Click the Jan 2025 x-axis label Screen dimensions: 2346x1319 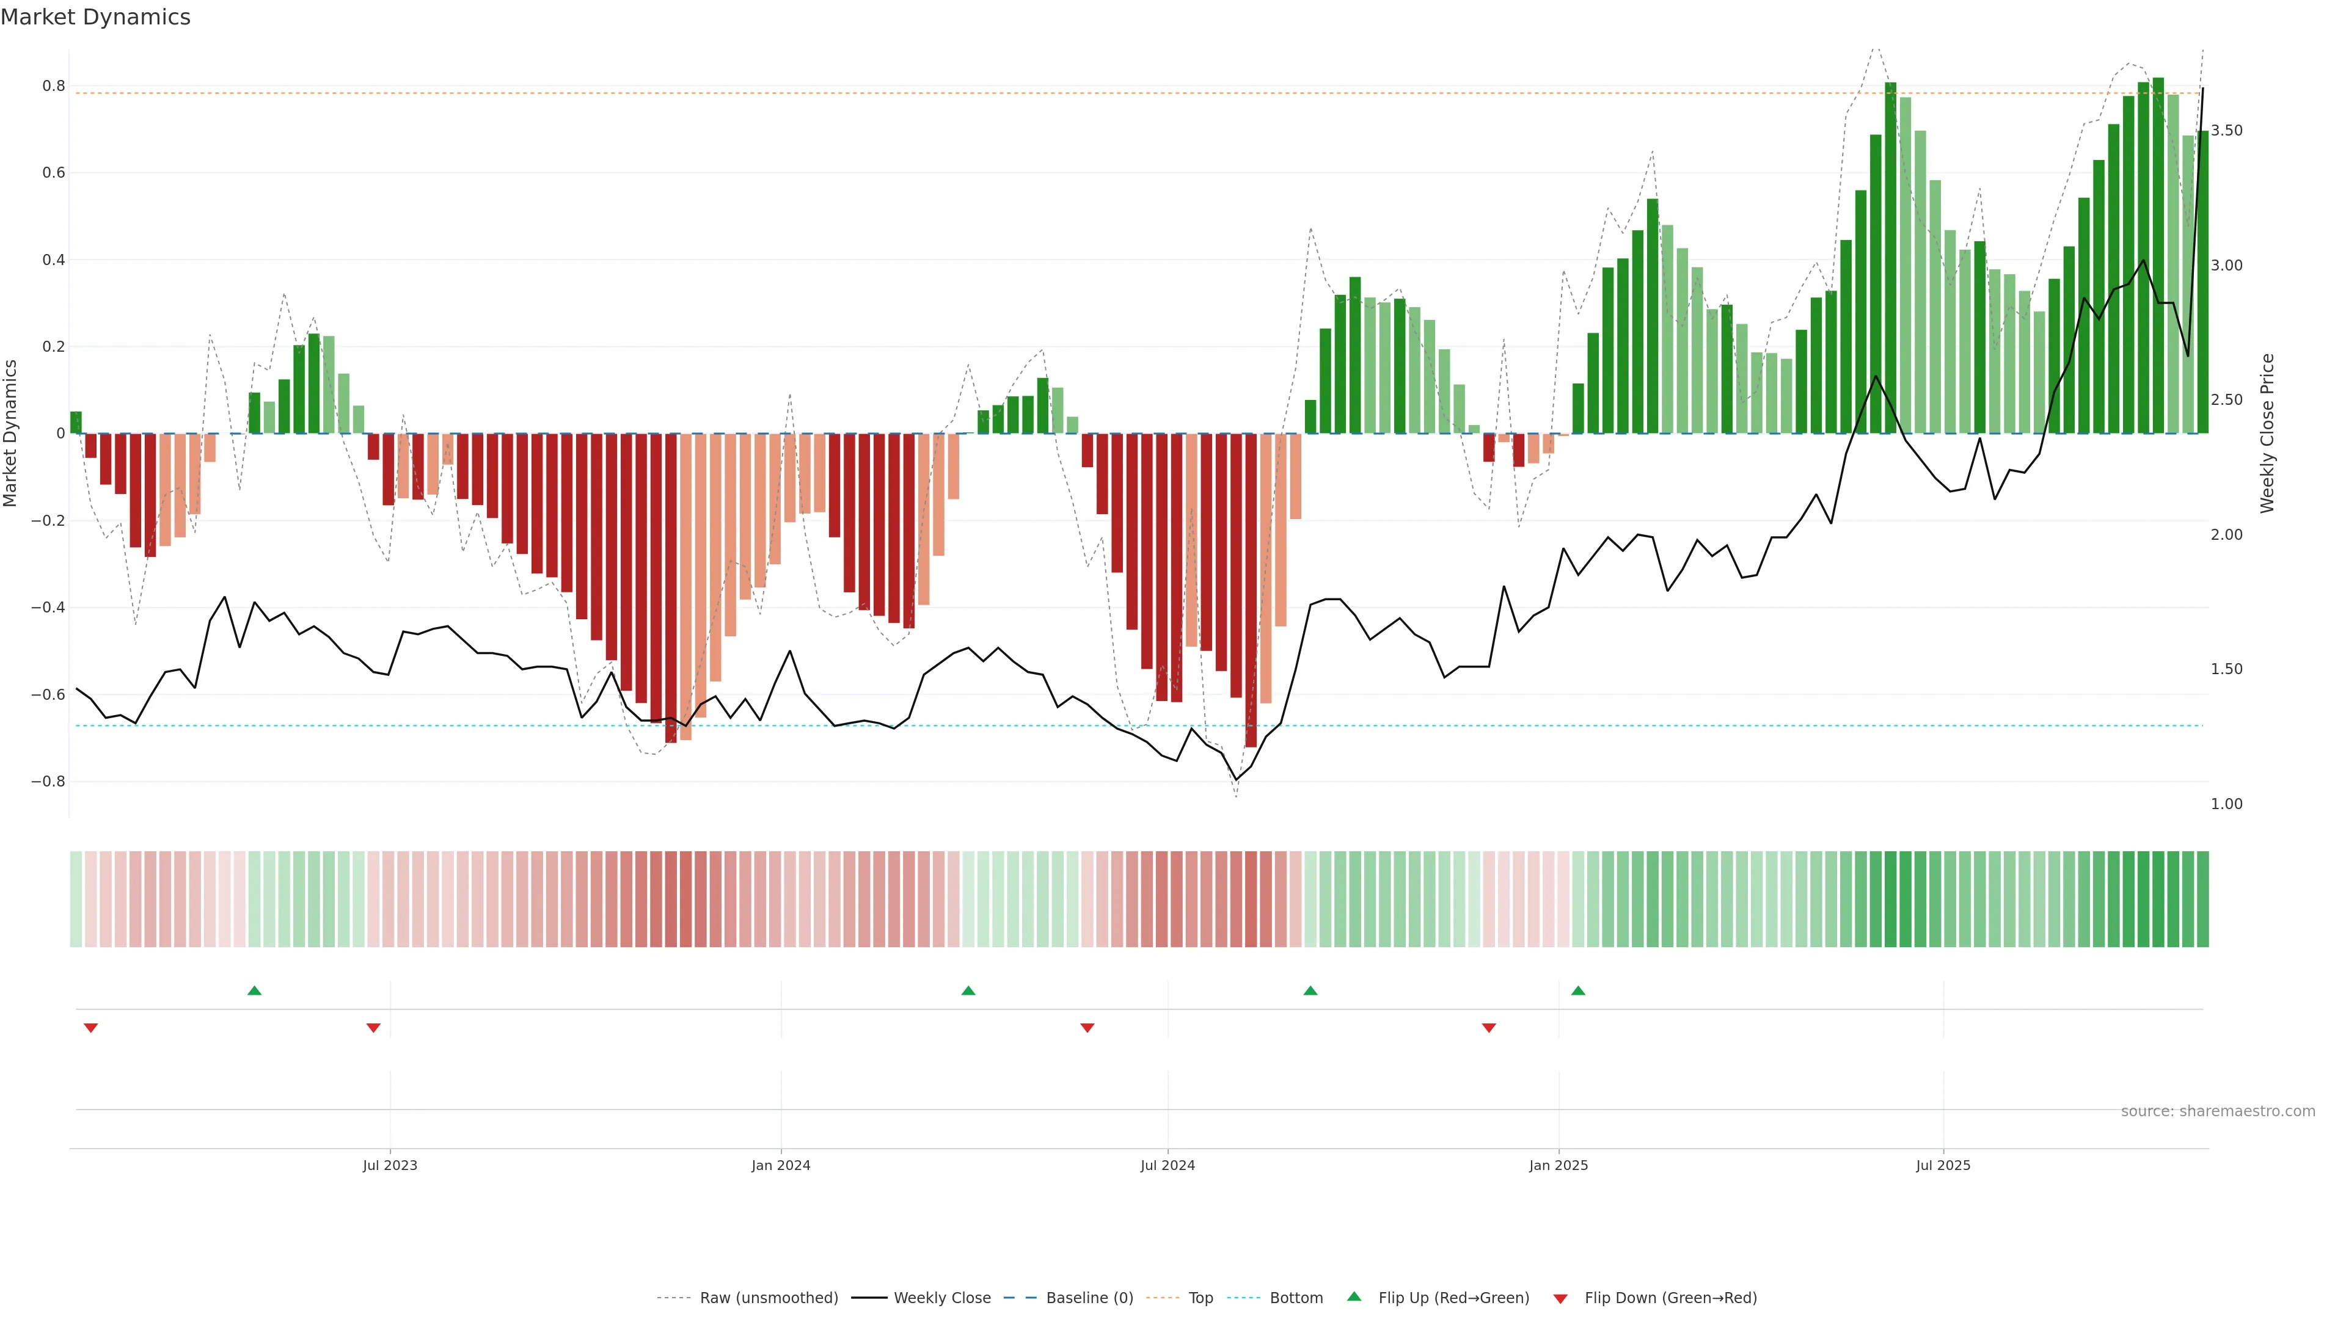coord(1559,1165)
